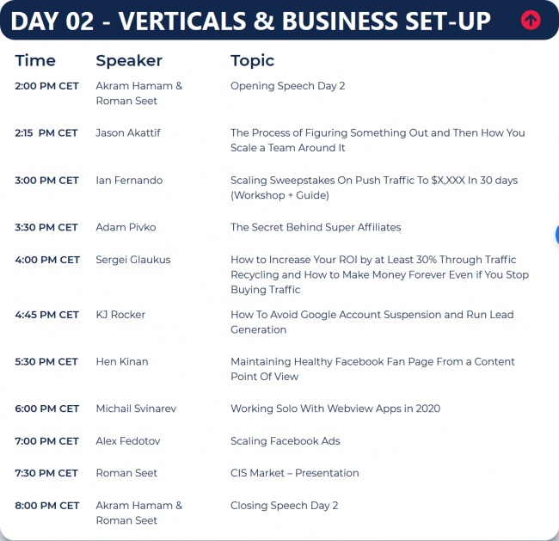Screen dimensions: 559x541
Task: Click The Secret Behind Super Affiliates
Action: click(x=316, y=227)
